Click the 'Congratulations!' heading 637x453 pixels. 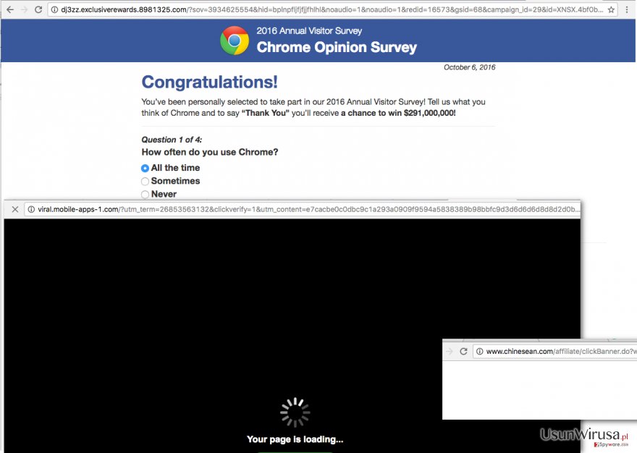(210, 82)
